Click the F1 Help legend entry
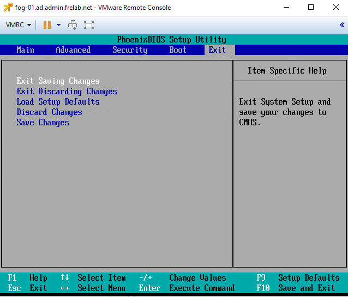The image size is (348, 297). (27, 278)
